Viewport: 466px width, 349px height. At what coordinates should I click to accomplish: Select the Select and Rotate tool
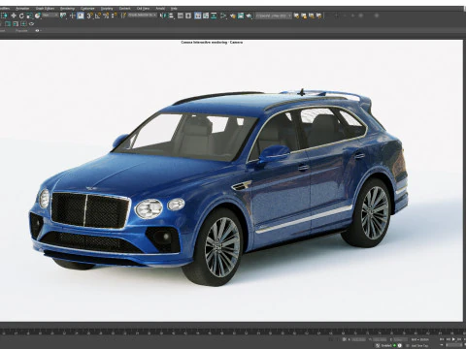pos(21,16)
